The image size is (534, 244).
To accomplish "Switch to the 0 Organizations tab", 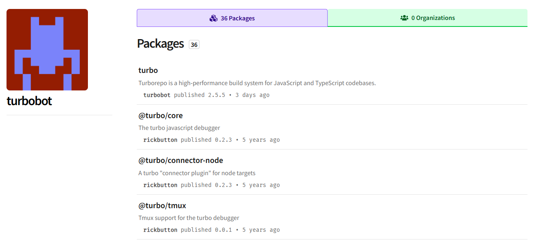I will [427, 18].
